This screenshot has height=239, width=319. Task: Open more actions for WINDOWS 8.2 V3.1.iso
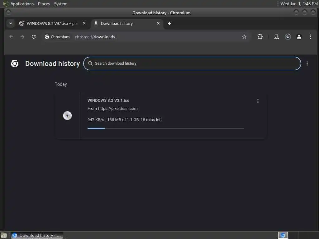point(258,101)
